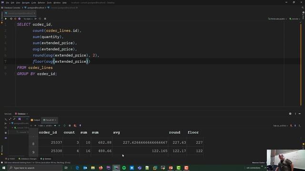
Task: Select cell with value 25337
Action: click(x=51, y=142)
